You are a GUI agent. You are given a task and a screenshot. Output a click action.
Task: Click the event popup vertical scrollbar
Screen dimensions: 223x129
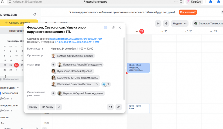[x=124, y=68]
